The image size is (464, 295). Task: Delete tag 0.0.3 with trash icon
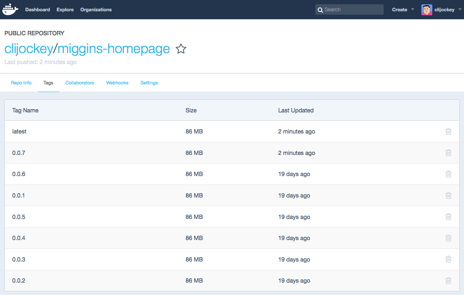click(x=448, y=259)
